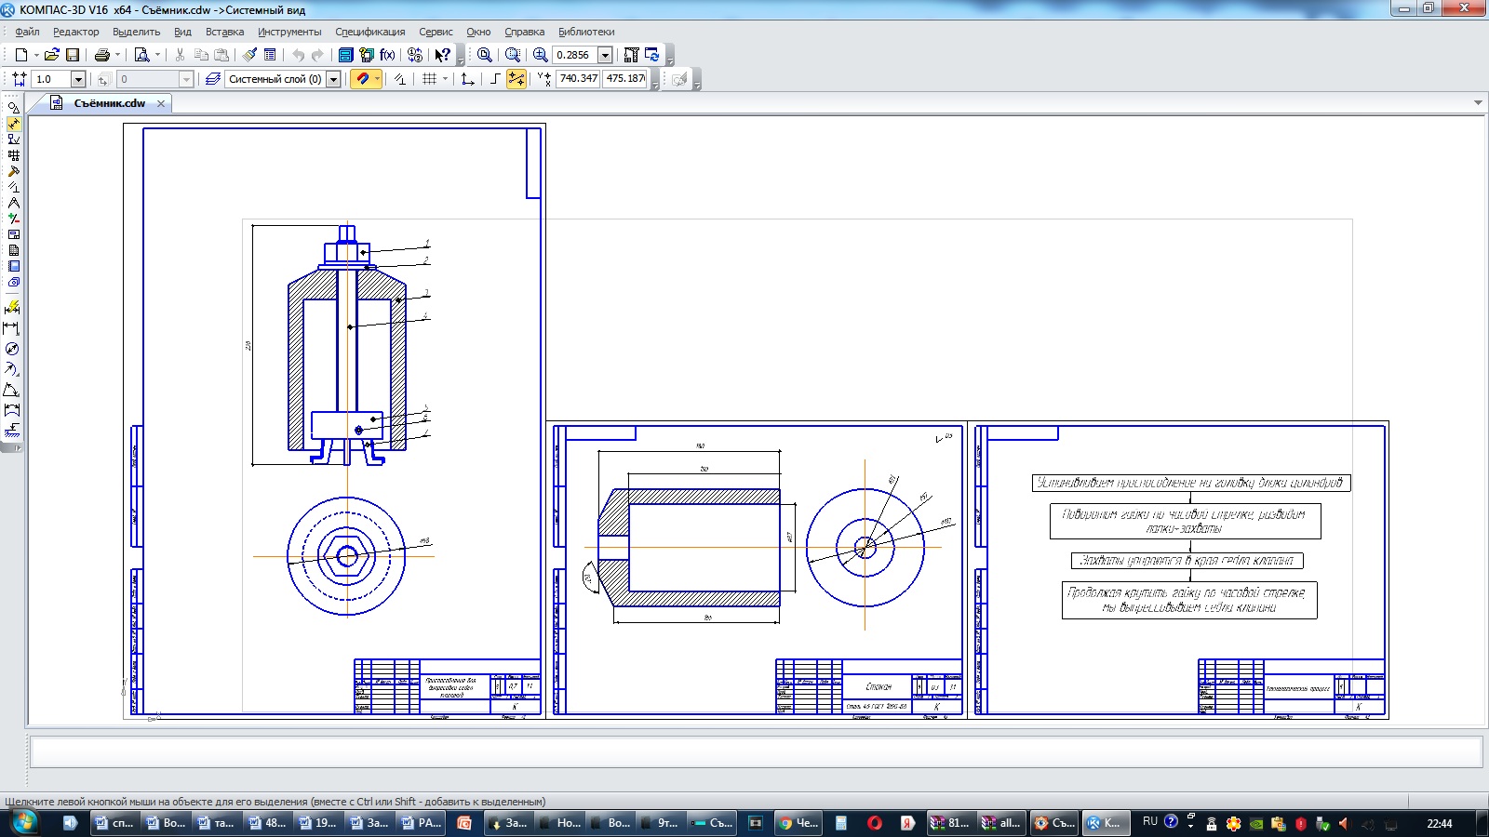This screenshot has height=837, width=1489.
Task: Open the Библиотеки menu
Action: 586,32
